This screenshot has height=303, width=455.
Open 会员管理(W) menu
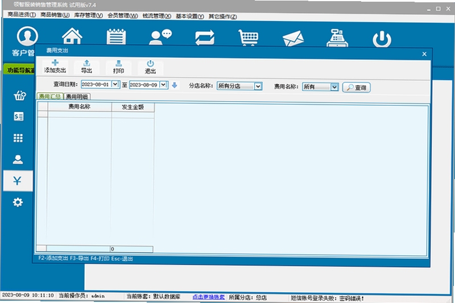(122, 16)
